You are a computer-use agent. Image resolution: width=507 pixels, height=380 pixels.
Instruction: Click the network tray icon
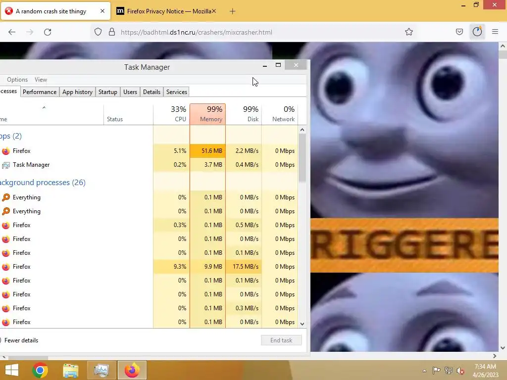(x=448, y=370)
